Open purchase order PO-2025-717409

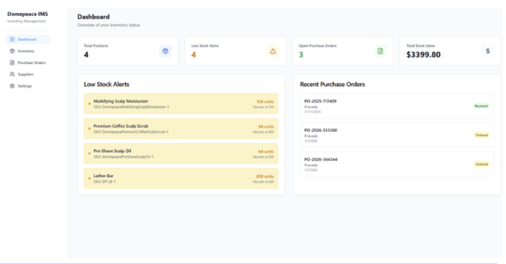(x=397, y=106)
